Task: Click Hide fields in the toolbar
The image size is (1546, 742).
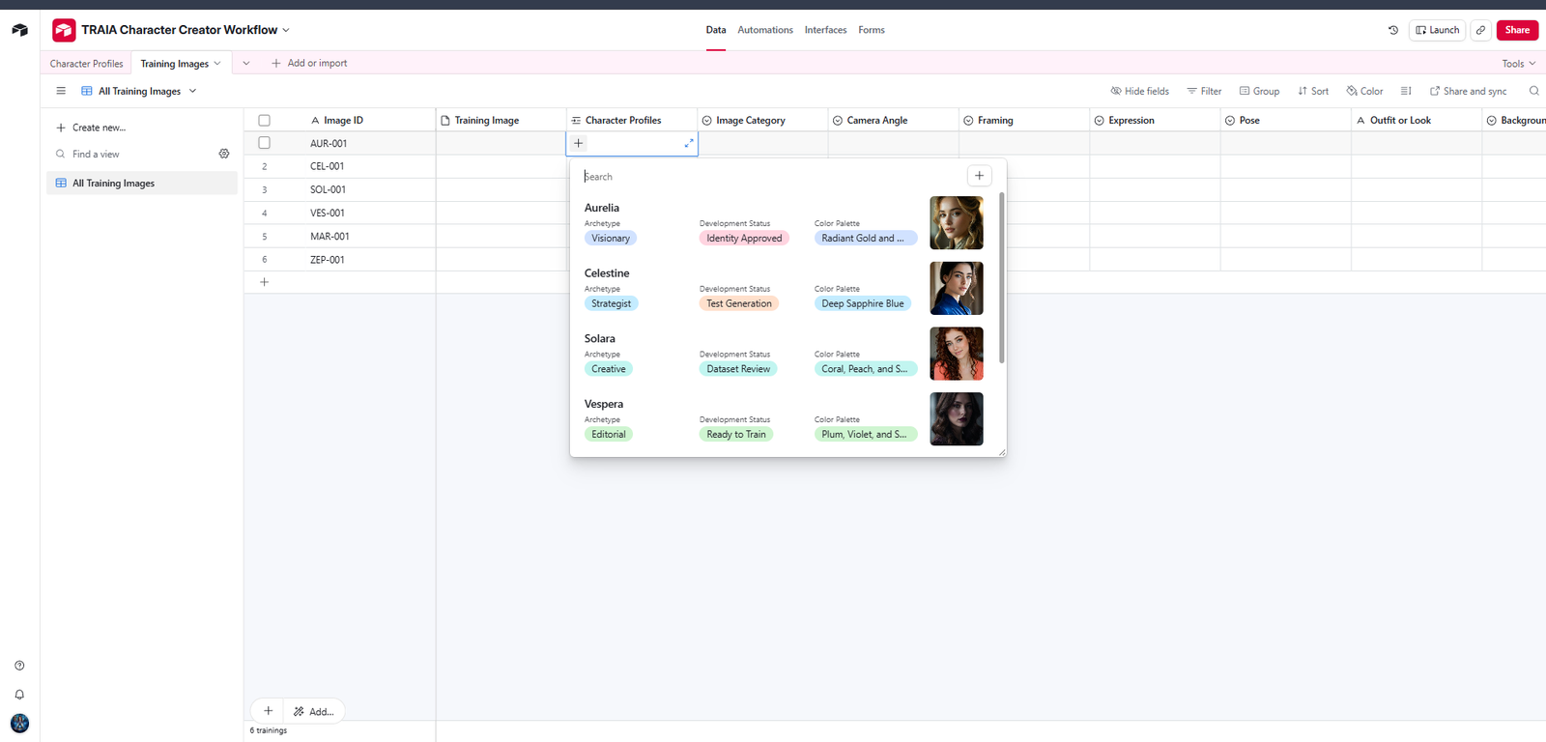Action: click(1139, 91)
